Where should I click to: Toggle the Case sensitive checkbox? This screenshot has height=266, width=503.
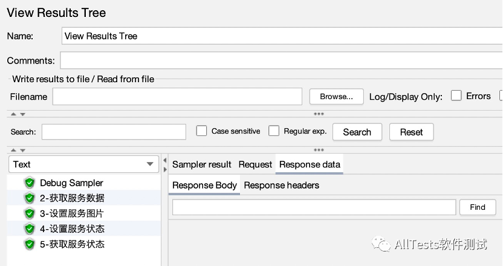(x=201, y=131)
